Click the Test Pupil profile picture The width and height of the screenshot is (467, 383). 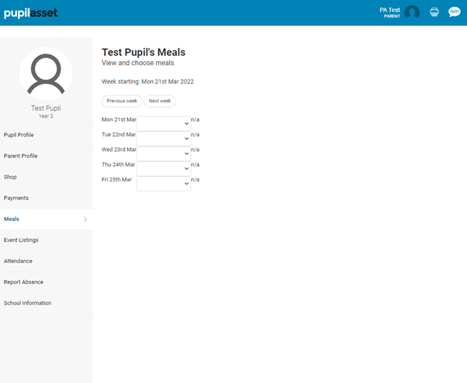pos(46,74)
